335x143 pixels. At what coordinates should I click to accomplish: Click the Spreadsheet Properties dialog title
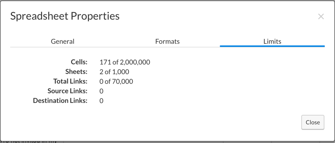click(65, 16)
